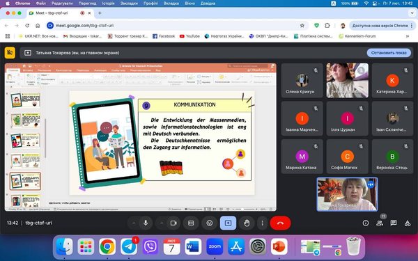Click the present screen button
Viewport: 418px width, 261px height.
point(228,223)
